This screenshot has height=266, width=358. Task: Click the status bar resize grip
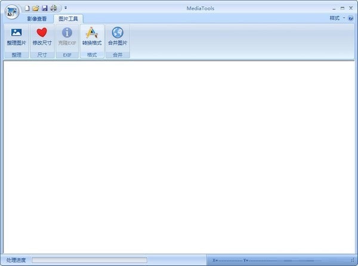(x=353, y=260)
